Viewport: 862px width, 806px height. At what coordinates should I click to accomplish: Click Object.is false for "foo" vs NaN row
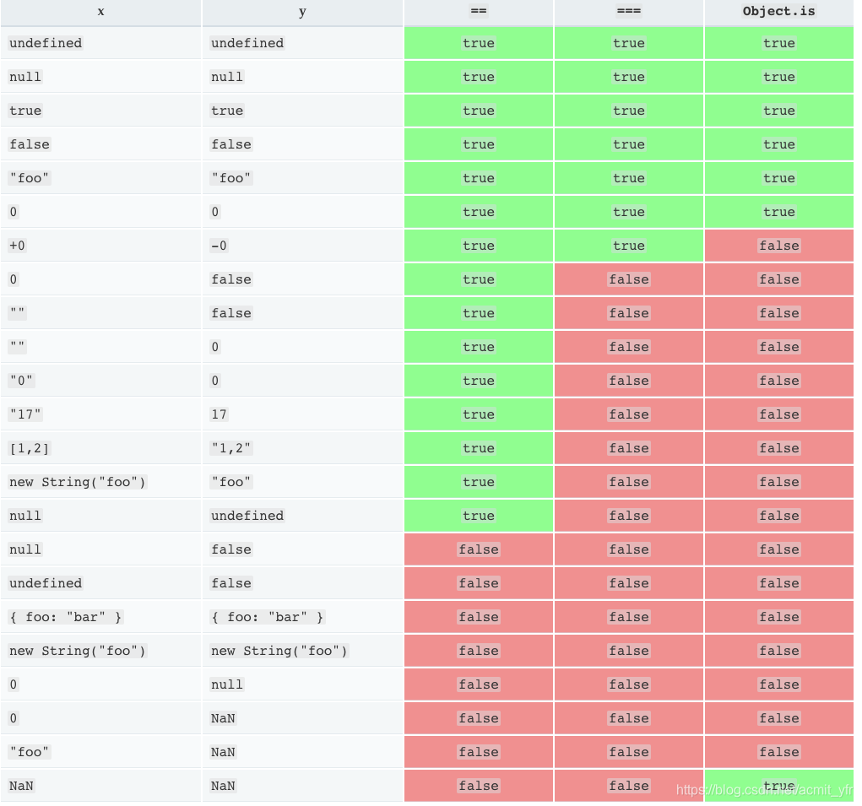778,752
